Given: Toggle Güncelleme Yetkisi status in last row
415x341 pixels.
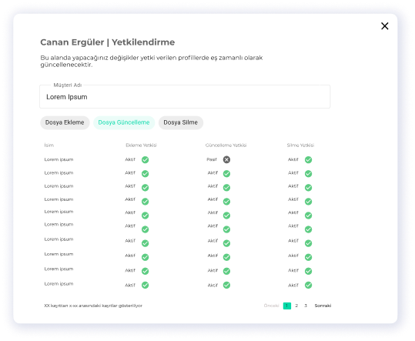Looking at the screenshot, I should point(226,285).
